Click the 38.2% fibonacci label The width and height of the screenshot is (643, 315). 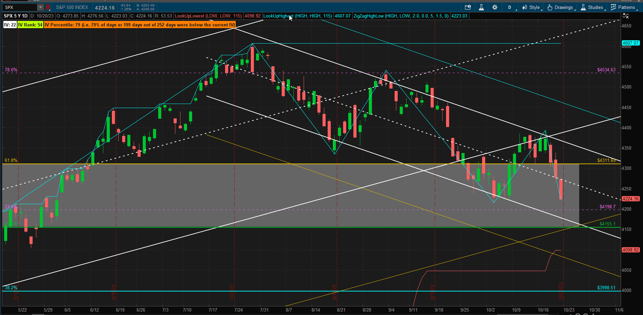click(11, 288)
